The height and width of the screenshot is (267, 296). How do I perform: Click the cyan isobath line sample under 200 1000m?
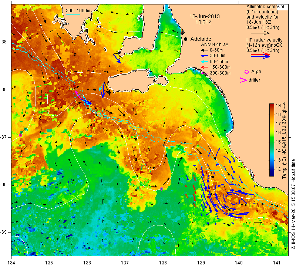coord(73,14)
